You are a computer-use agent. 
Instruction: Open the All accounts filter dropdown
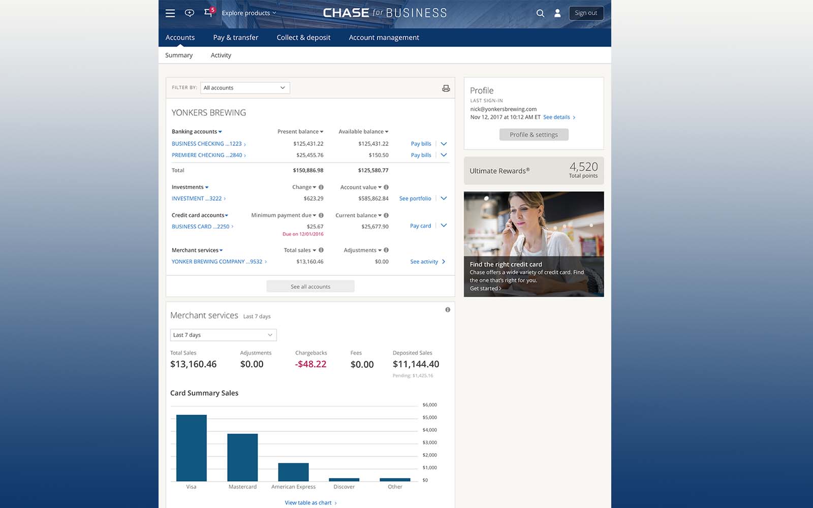245,88
